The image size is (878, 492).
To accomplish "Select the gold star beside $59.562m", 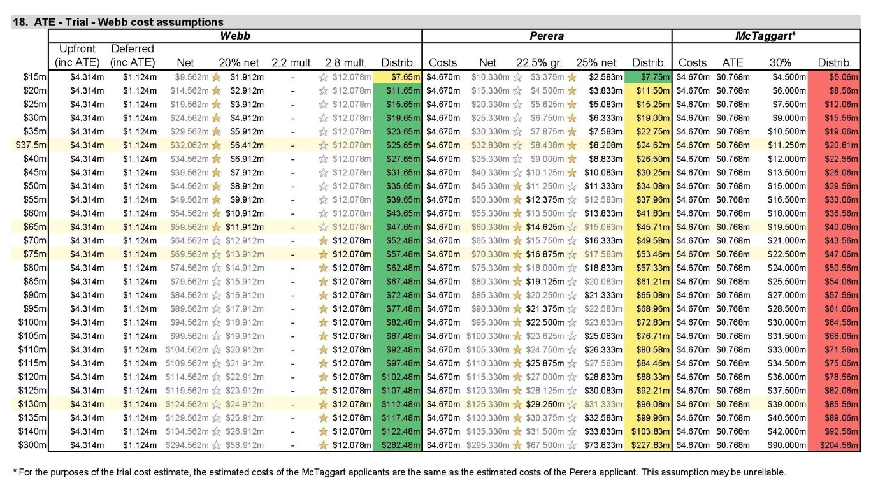I will [x=216, y=226].
